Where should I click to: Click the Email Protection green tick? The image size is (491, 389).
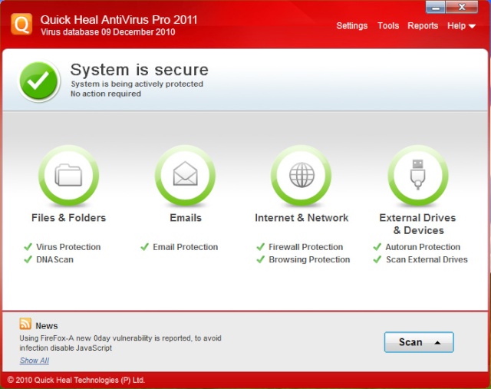coord(144,247)
